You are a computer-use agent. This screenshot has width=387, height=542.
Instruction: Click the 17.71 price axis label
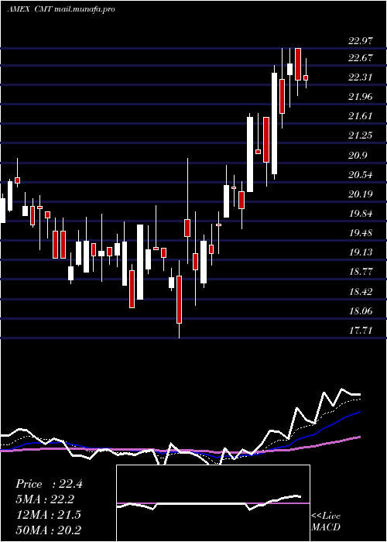tap(361, 331)
